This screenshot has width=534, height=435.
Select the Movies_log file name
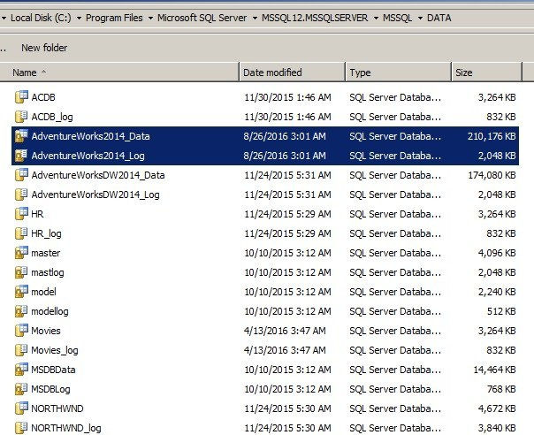pos(55,350)
